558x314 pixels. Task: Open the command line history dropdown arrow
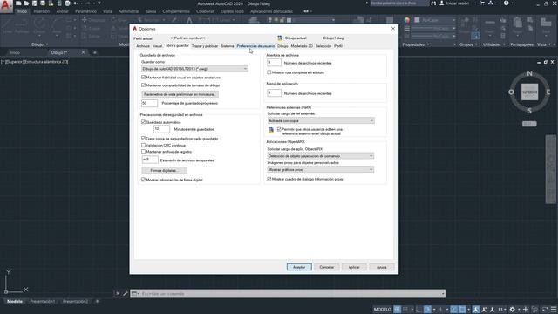(443, 294)
